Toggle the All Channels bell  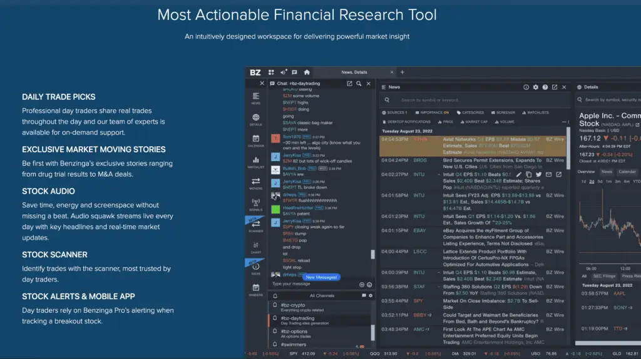275,296
